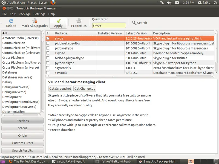Click the Reload toolbar icon
The height and width of the screenshot is (164, 219).
(11, 21)
